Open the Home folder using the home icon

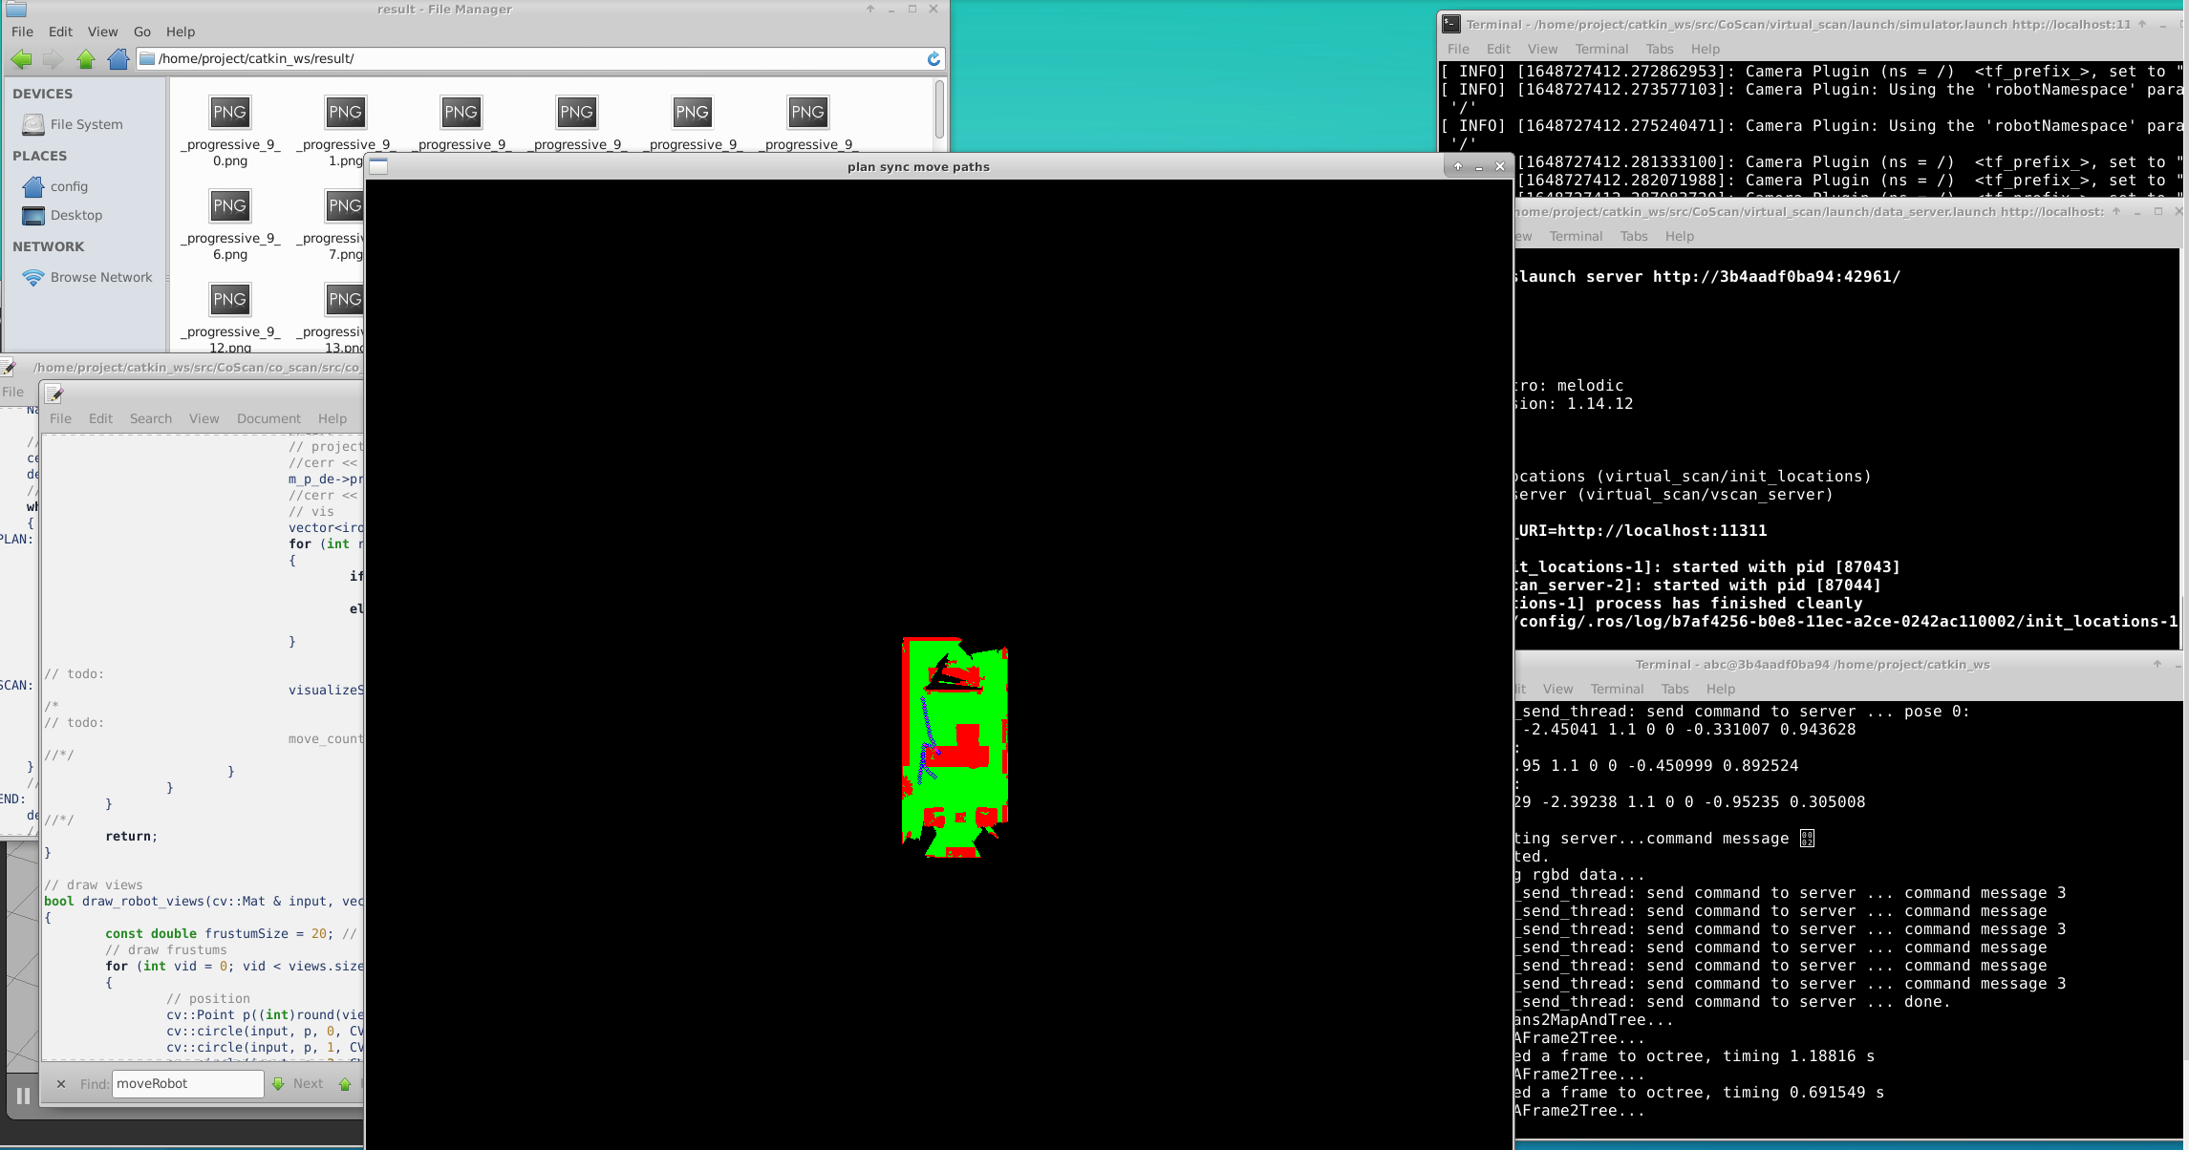point(118,59)
